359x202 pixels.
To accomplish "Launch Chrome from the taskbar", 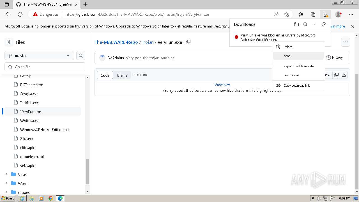I will (x=51, y=198).
